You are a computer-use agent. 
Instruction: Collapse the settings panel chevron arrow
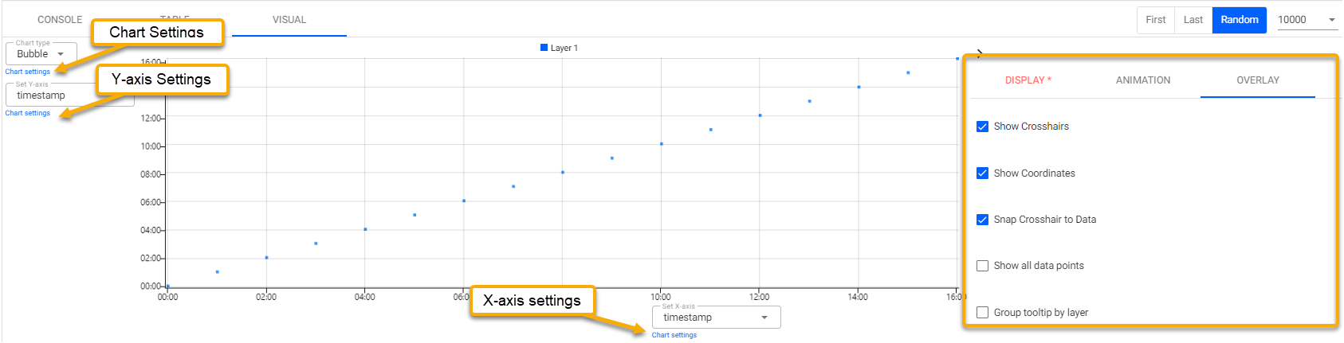(x=980, y=54)
